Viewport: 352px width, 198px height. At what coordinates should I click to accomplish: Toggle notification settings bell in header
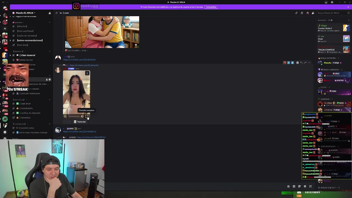pos(302,13)
